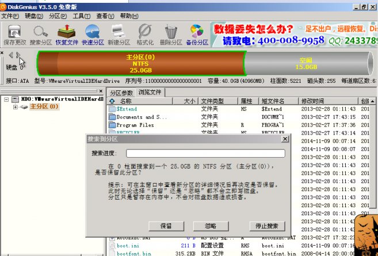Close the disk tree panel with its X

click(x=101, y=91)
